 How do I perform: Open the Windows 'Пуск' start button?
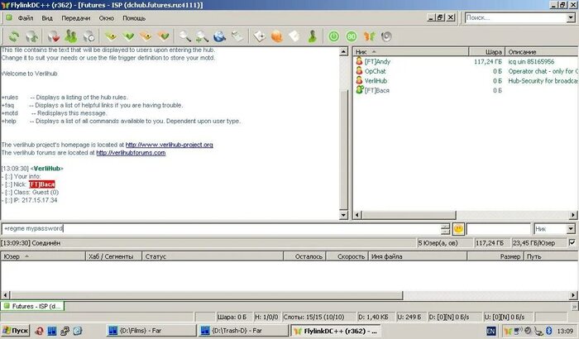(x=16, y=331)
